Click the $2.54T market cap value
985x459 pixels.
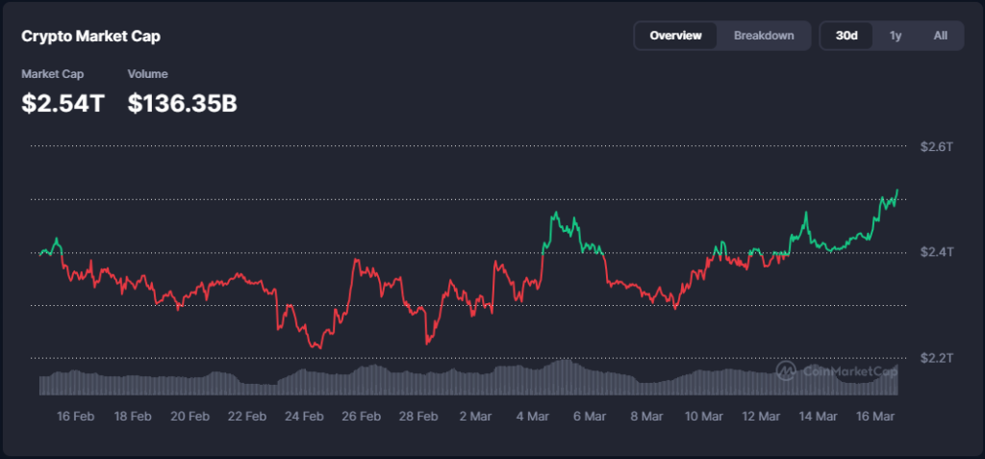coord(63,103)
